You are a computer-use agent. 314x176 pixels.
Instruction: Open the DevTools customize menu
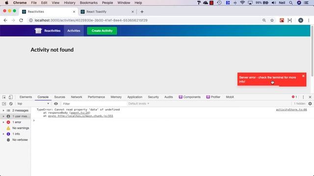click(x=303, y=97)
